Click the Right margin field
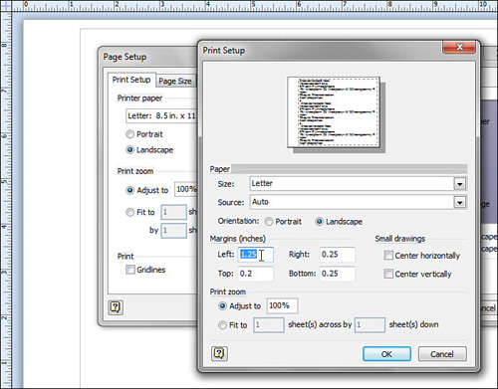 [338, 255]
